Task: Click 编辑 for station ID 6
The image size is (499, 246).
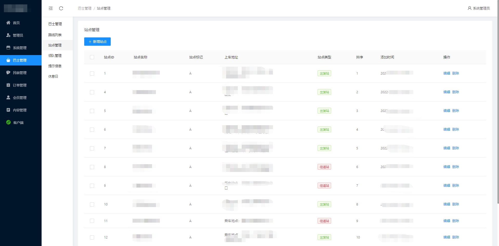Action: [x=447, y=129]
